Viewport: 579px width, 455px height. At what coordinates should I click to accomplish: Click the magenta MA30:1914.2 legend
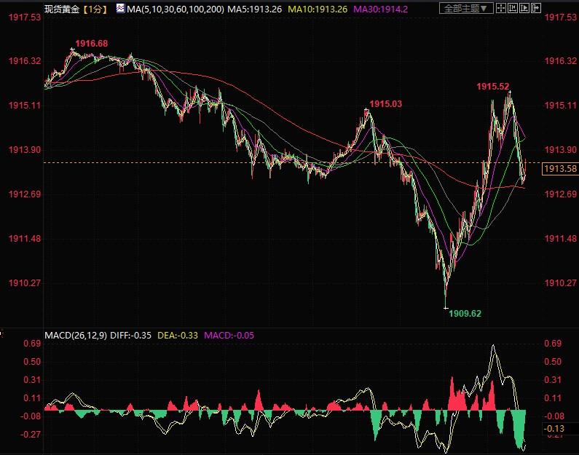(381, 9)
